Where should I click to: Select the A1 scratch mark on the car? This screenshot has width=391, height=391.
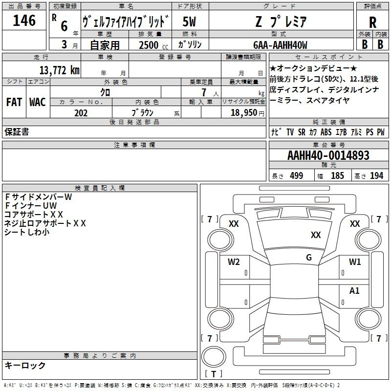click(354, 291)
